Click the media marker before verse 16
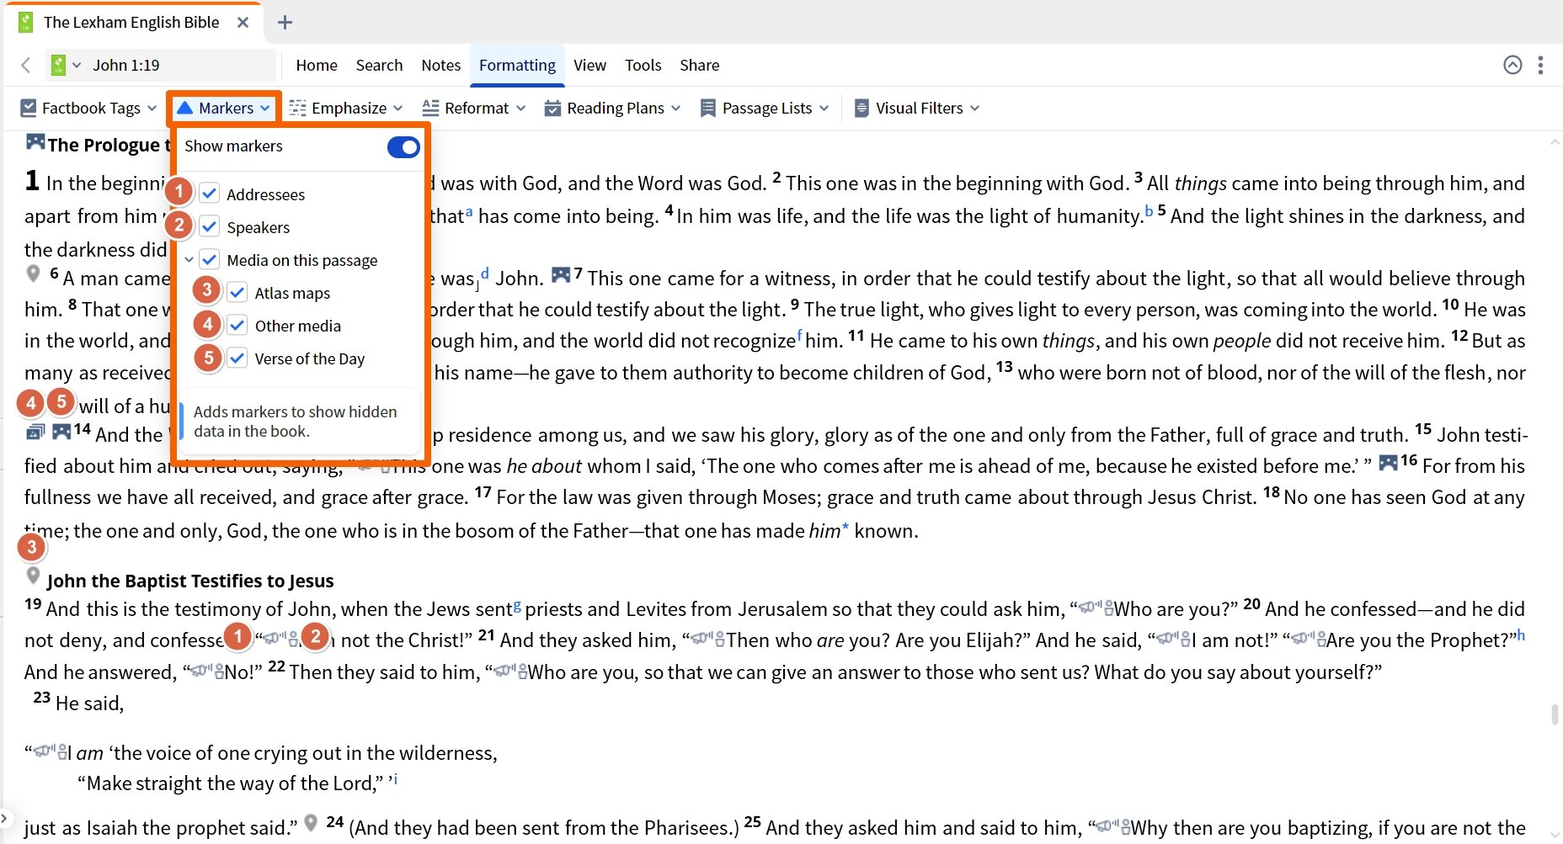The height and width of the screenshot is (844, 1563). [1388, 462]
